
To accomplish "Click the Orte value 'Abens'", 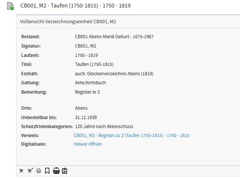I will pyautogui.click(x=81, y=108).
